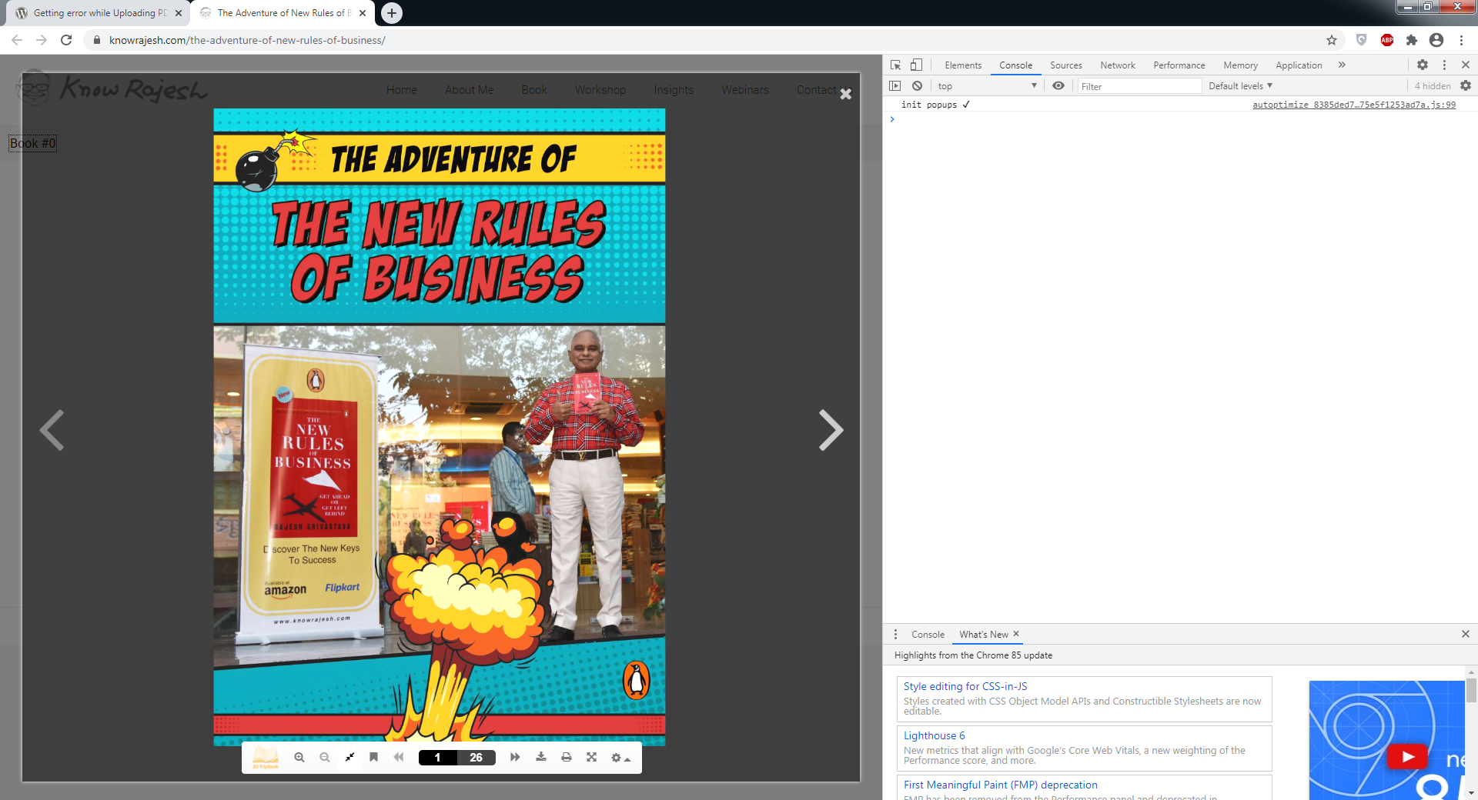Screen dimensions: 1478x800
Task: Click the console Filter input
Action: point(1139,86)
